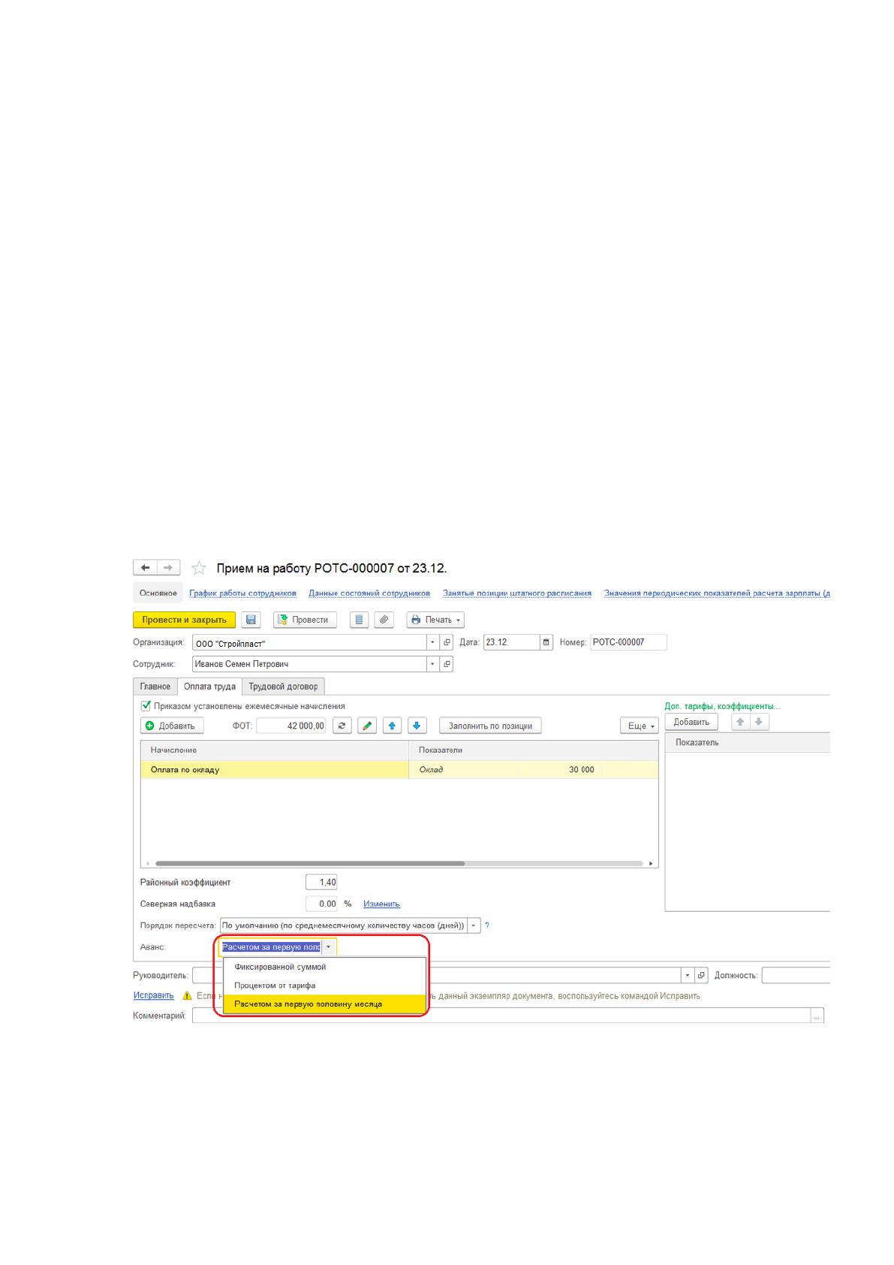The image size is (894, 1265).
Task: Click the green pencil edit icon
Action: 367,726
